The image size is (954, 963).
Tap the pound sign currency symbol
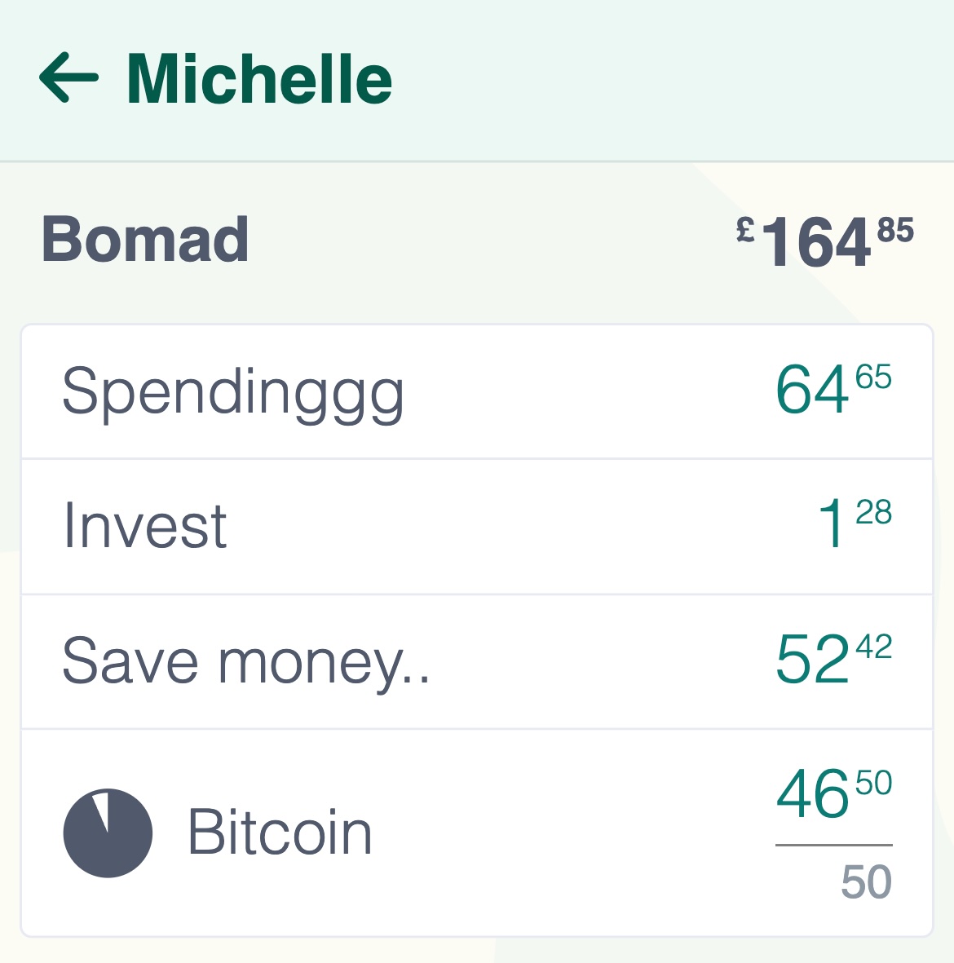point(746,230)
